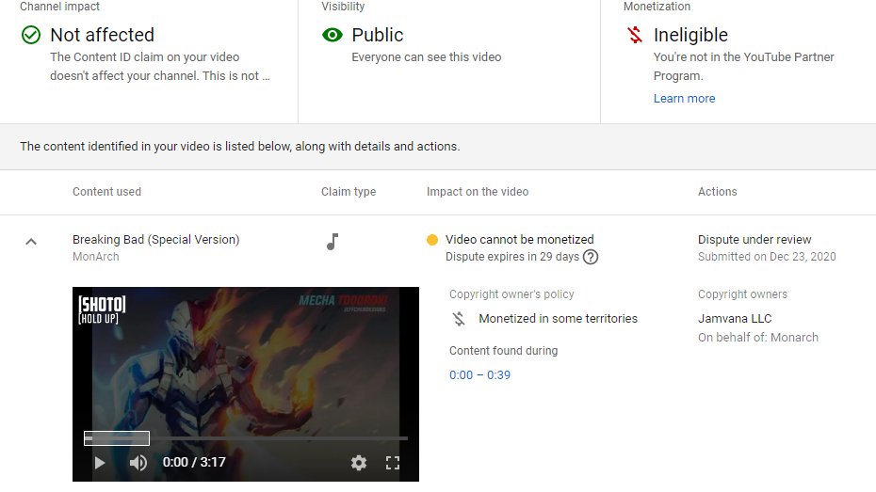
Task: Click Dispute under review status
Action: click(x=754, y=239)
